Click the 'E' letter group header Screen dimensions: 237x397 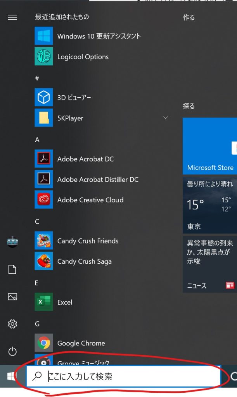click(x=36, y=283)
